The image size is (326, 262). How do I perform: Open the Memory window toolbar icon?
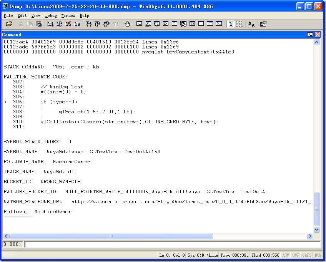pyautogui.click(x=175, y=24)
